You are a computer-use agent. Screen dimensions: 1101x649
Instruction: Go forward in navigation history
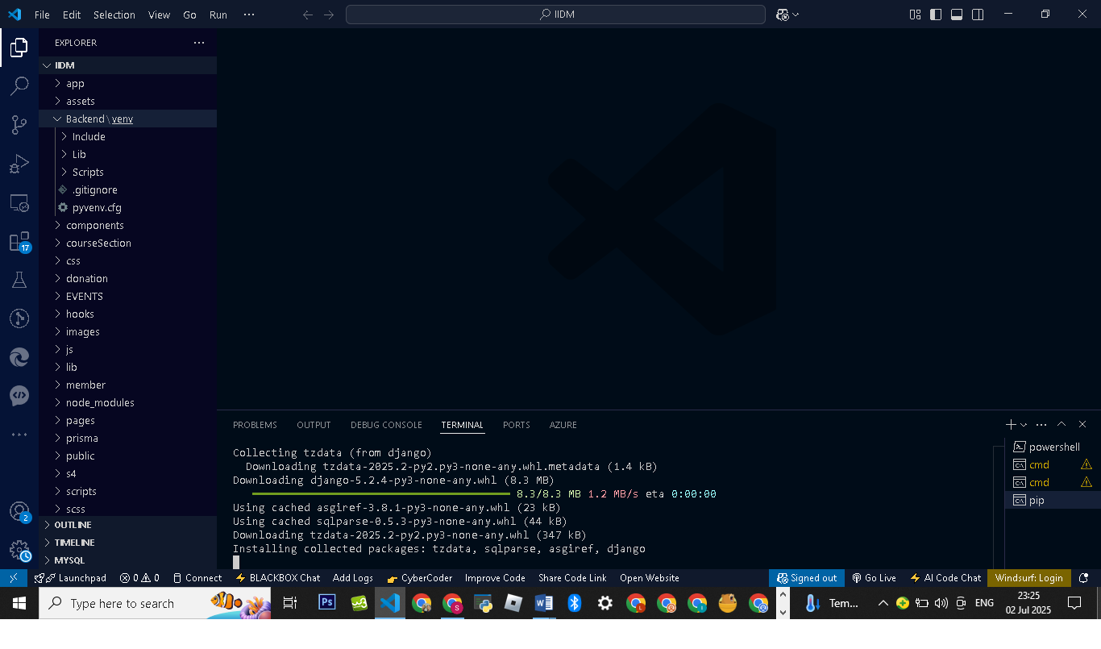tap(329, 15)
